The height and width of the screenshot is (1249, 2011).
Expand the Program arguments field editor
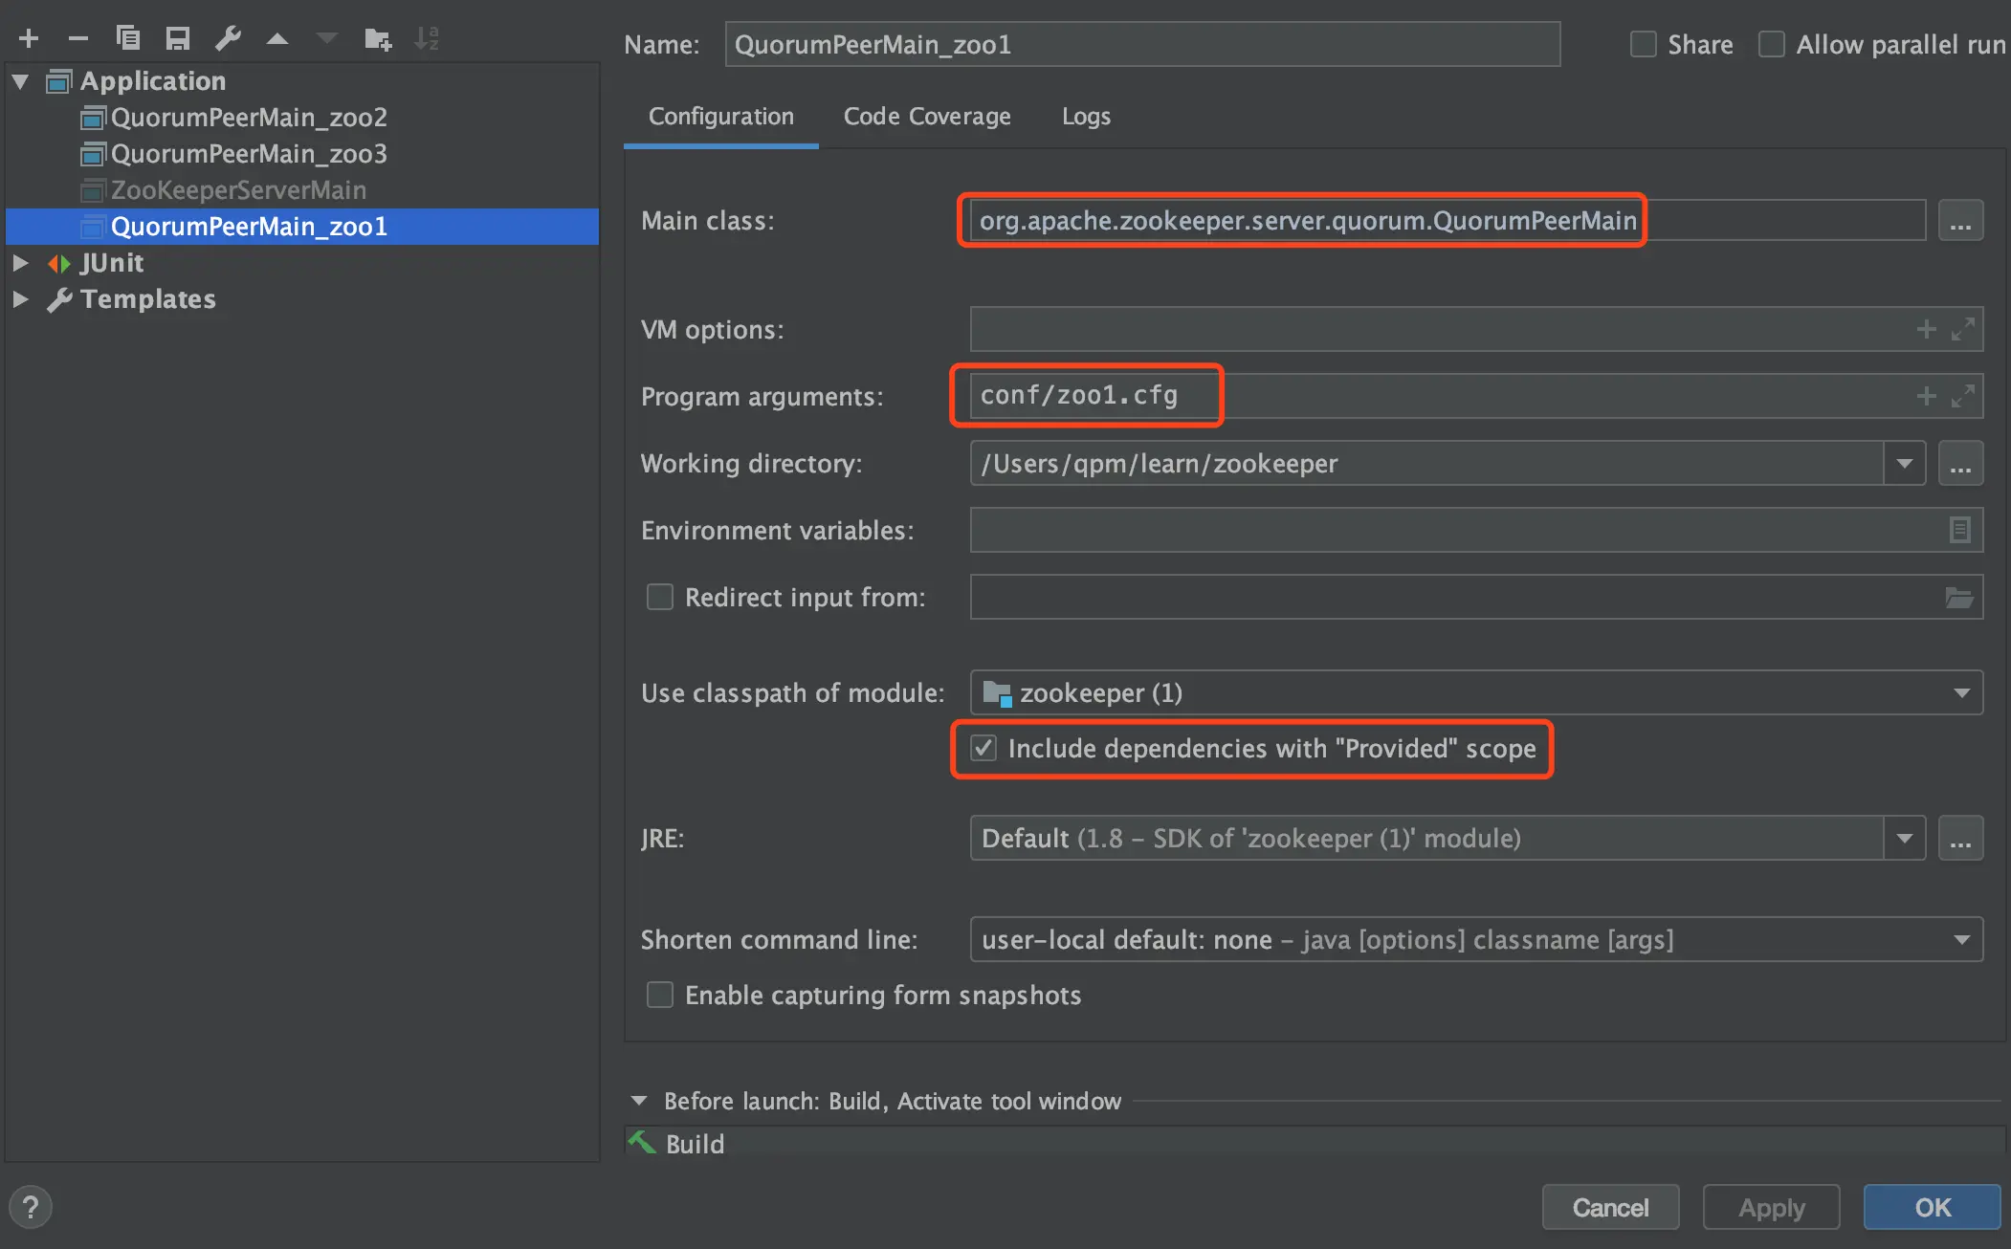[x=1963, y=396]
